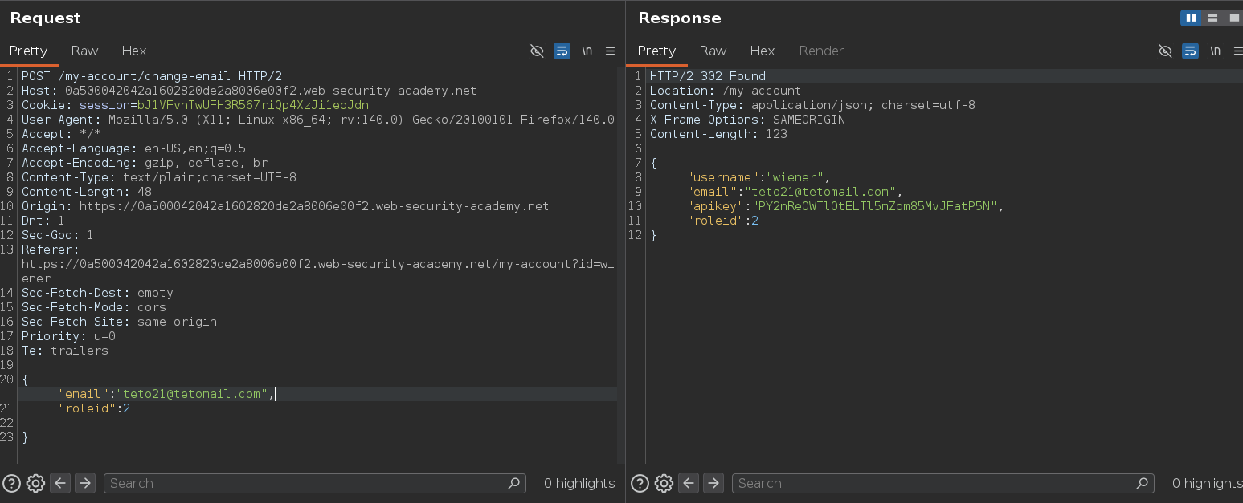Click the Content-Length: 48 header
Viewport: 1243px width, 503px height.
tap(87, 192)
